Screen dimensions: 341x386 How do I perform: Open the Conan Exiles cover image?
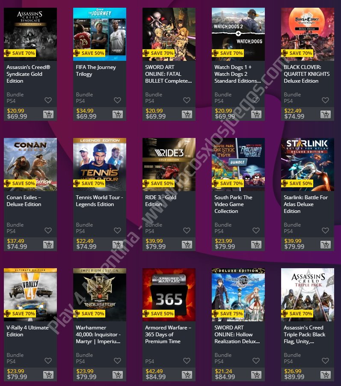click(30, 164)
